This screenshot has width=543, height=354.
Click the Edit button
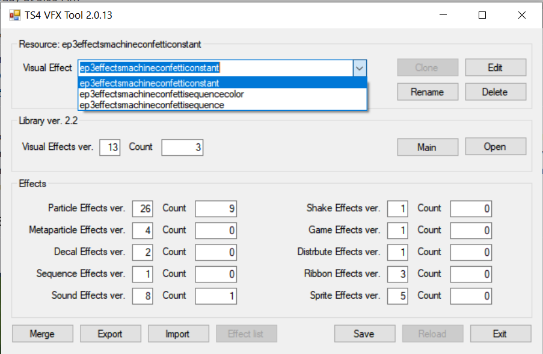[495, 67]
